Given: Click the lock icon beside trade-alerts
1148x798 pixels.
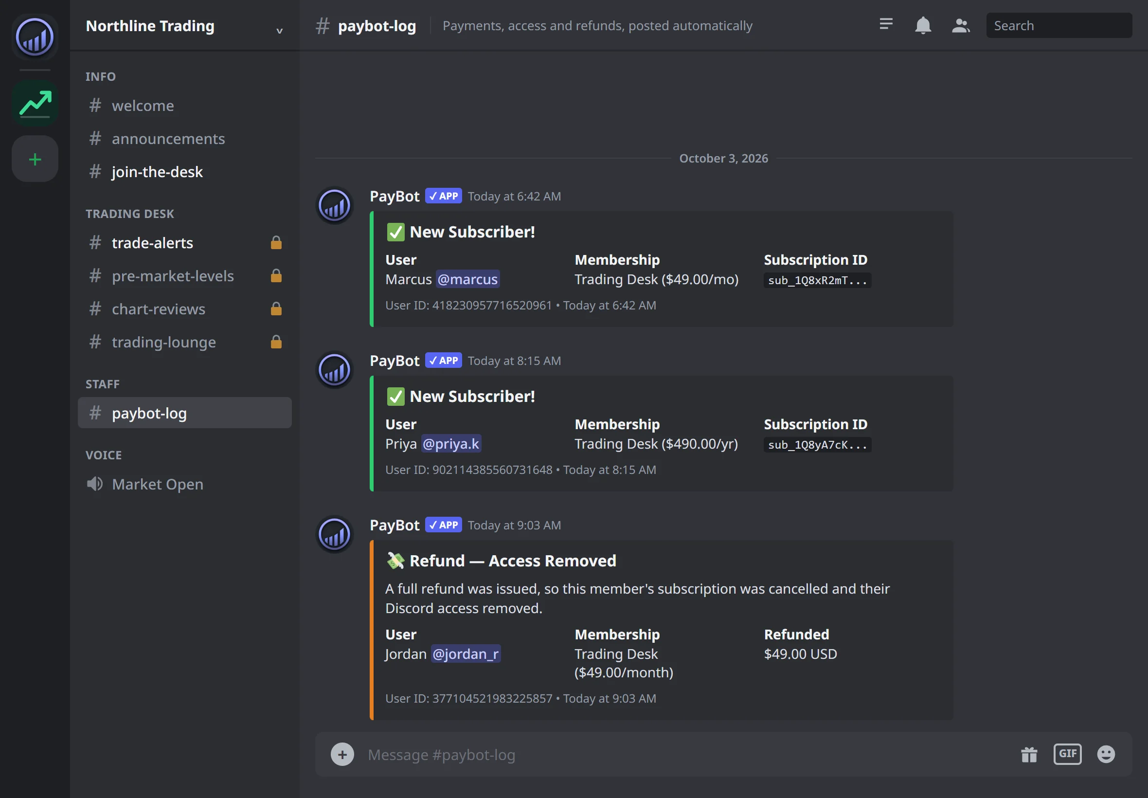Looking at the screenshot, I should tap(276, 242).
